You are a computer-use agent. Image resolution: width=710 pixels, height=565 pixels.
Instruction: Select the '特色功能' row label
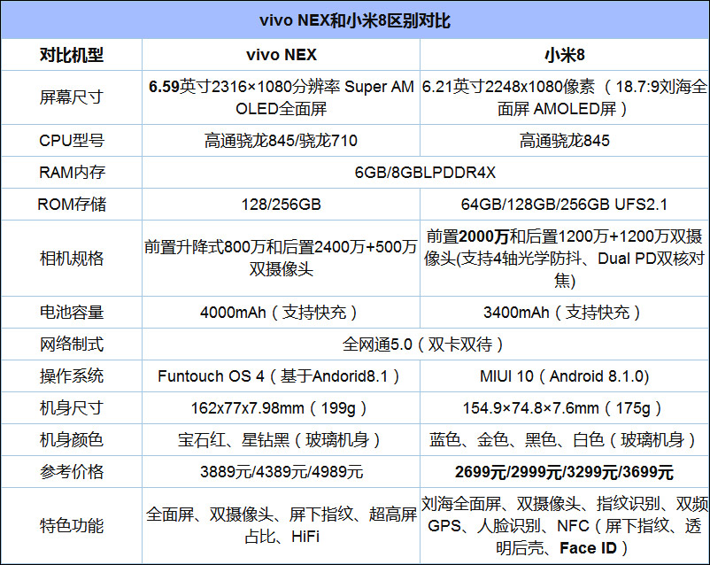pos(72,525)
